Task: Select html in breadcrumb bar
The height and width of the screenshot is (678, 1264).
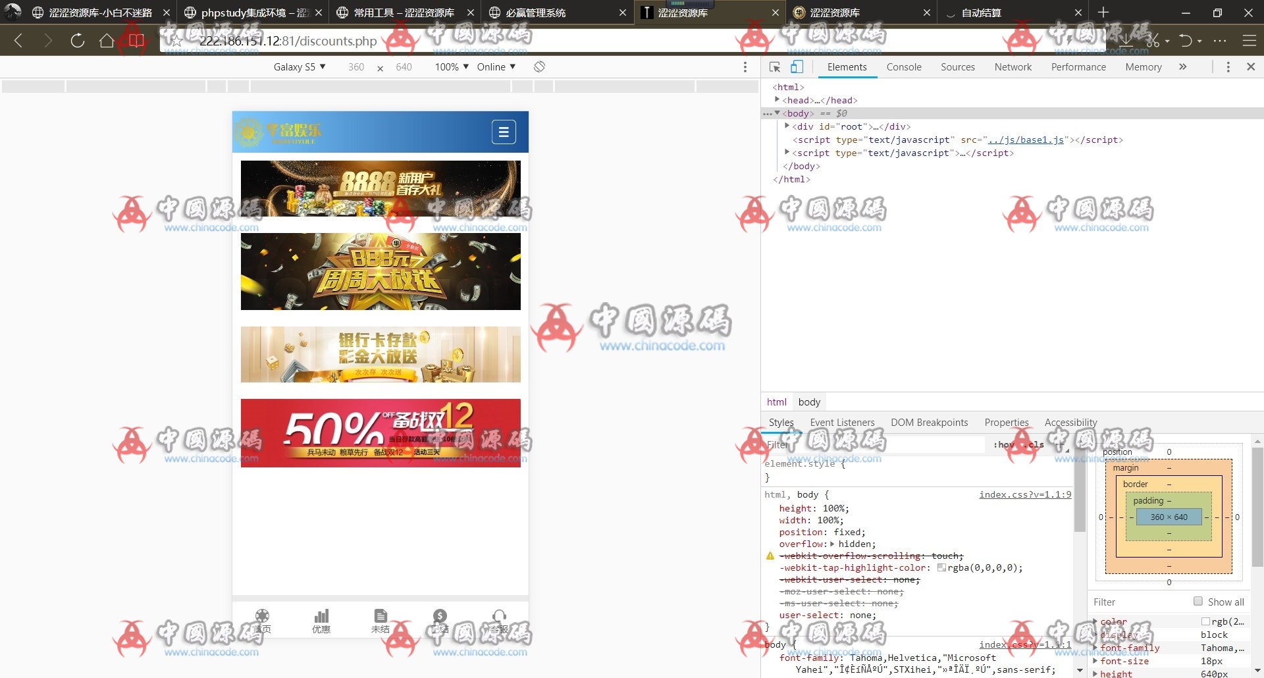Action: tap(777, 402)
